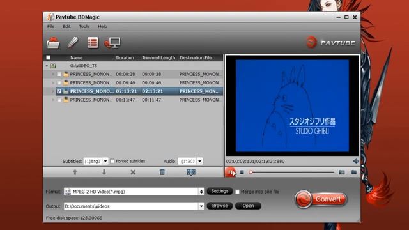
Task: Click the Destination File column header
Action: coord(196,58)
